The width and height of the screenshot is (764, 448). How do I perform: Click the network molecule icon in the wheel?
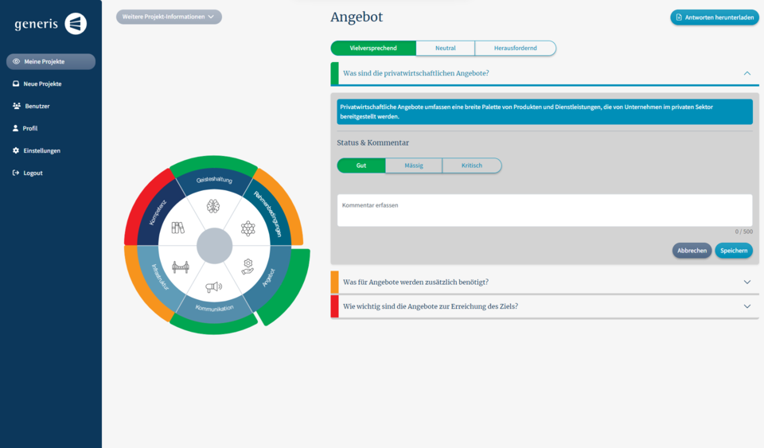click(x=248, y=228)
